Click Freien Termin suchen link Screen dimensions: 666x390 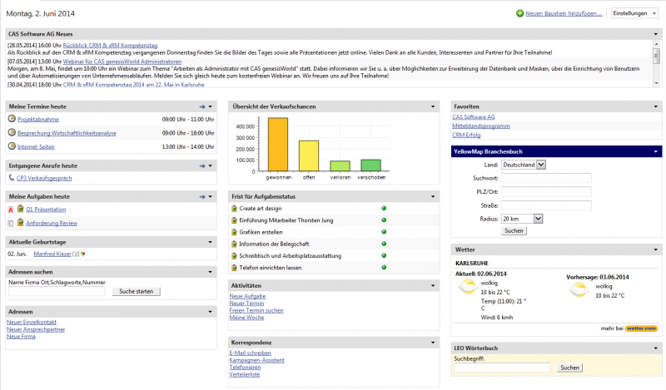tap(256, 311)
